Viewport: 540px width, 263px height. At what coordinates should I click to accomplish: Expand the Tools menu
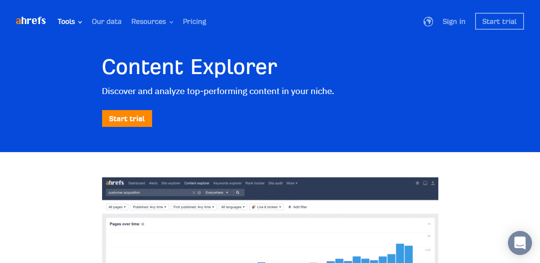point(70,22)
